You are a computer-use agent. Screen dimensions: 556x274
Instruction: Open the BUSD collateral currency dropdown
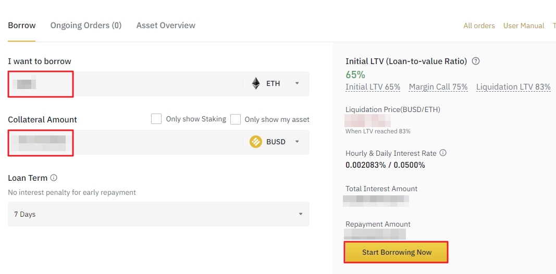[x=297, y=142]
